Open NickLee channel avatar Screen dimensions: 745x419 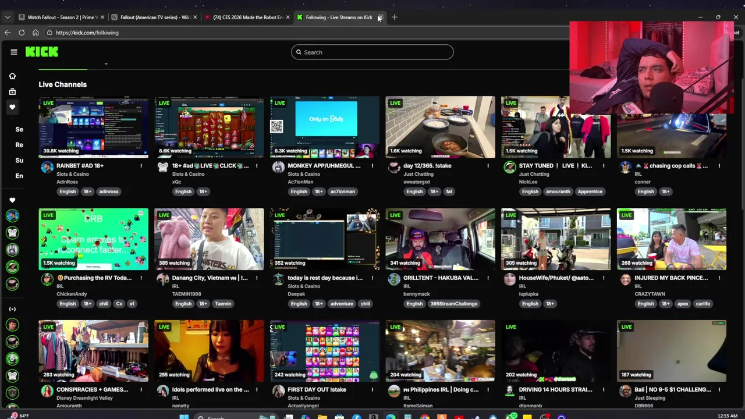[x=510, y=168]
